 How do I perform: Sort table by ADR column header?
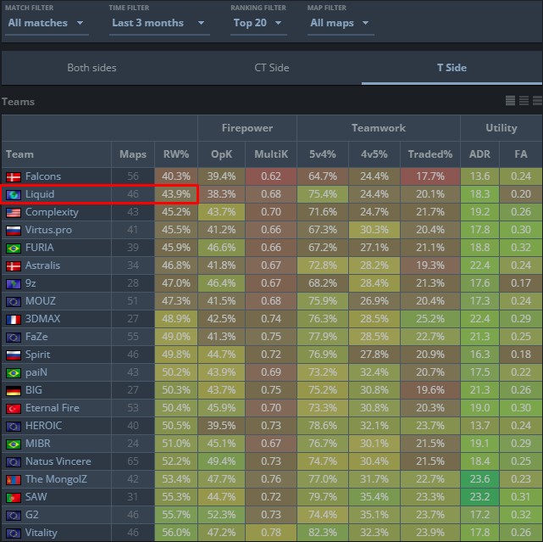coord(479,154)
